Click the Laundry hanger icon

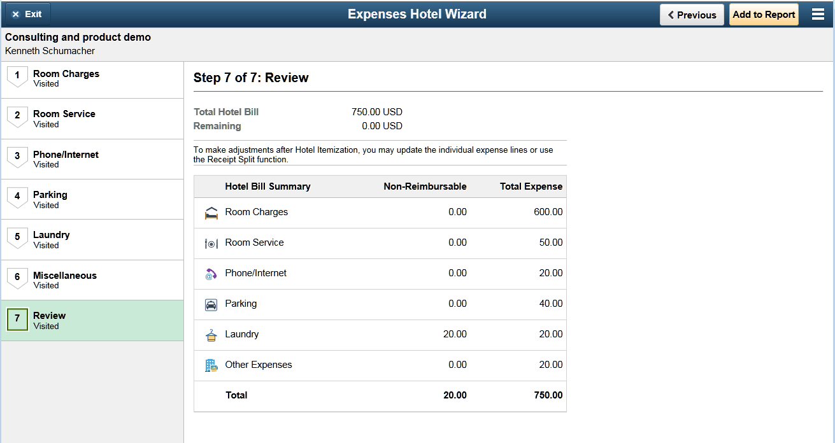coord(211,334)
